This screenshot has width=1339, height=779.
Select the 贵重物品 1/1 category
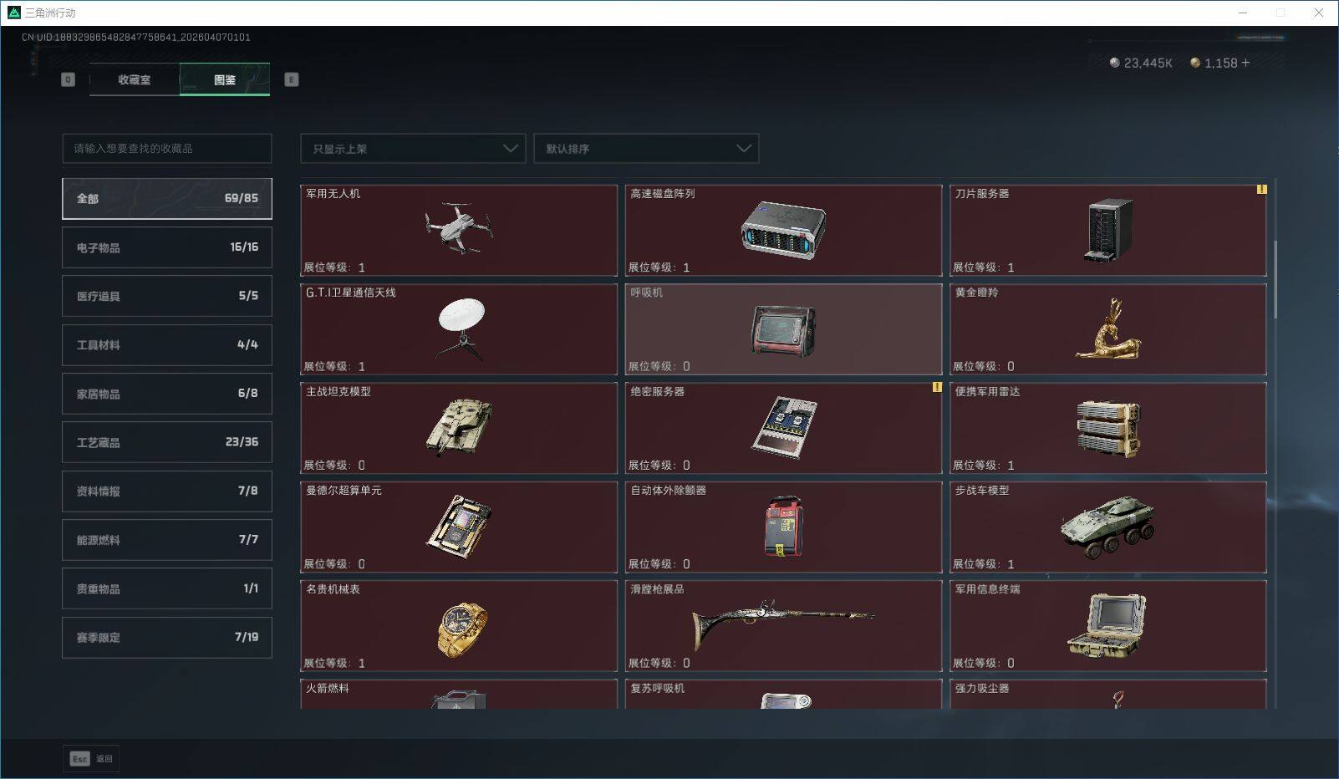(x=167, y=588)
